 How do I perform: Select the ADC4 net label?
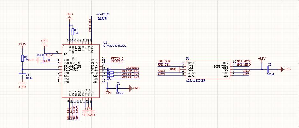[x=246, y=71]
